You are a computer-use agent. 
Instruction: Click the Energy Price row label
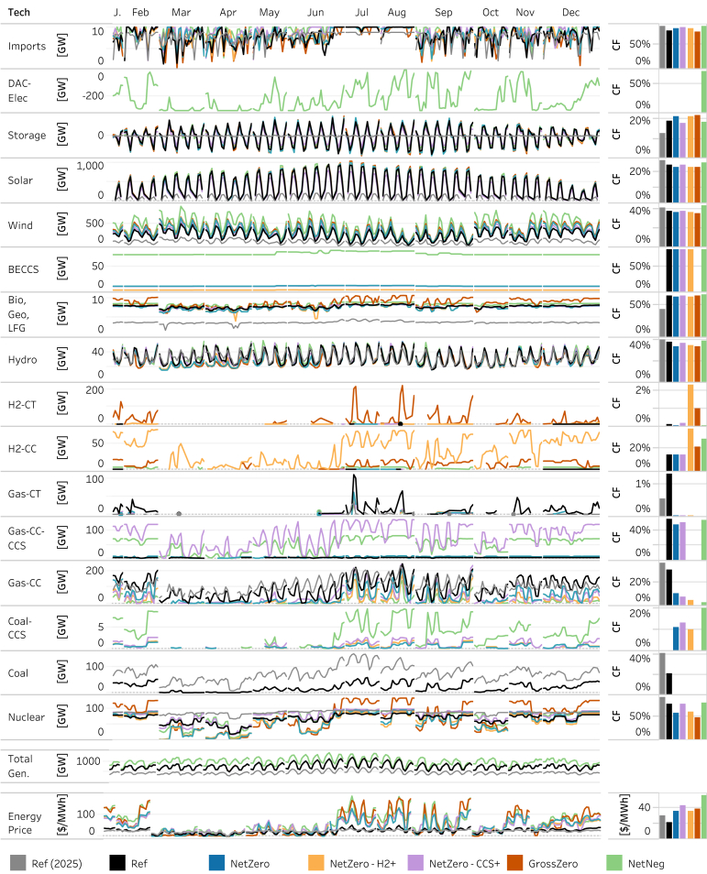(25, 823)
